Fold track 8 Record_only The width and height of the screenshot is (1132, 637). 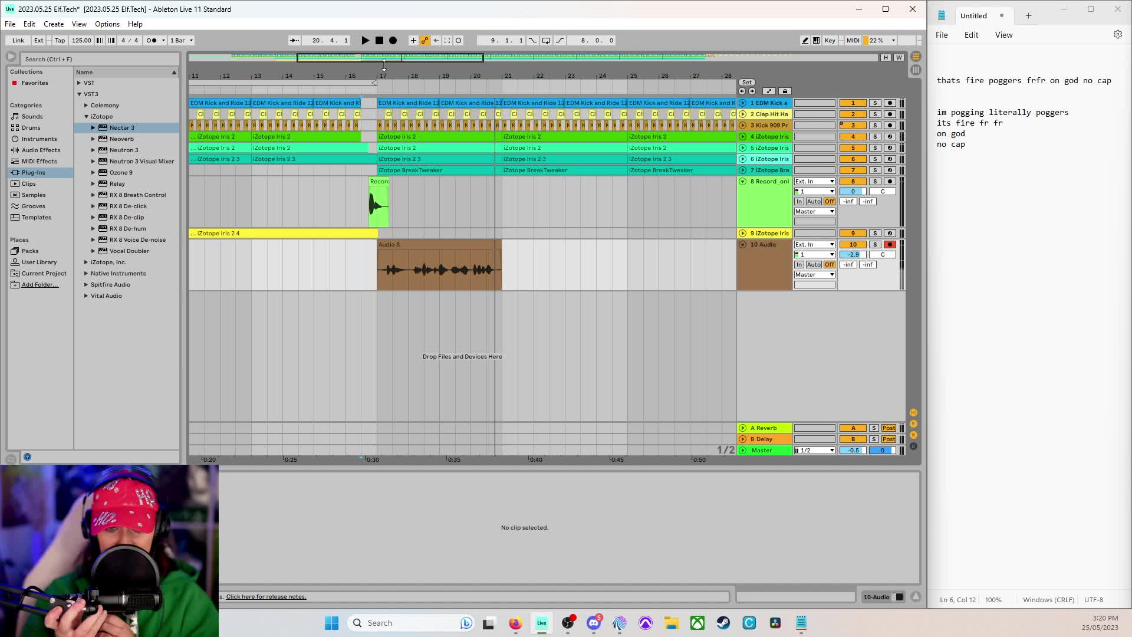tap(742, 182)
